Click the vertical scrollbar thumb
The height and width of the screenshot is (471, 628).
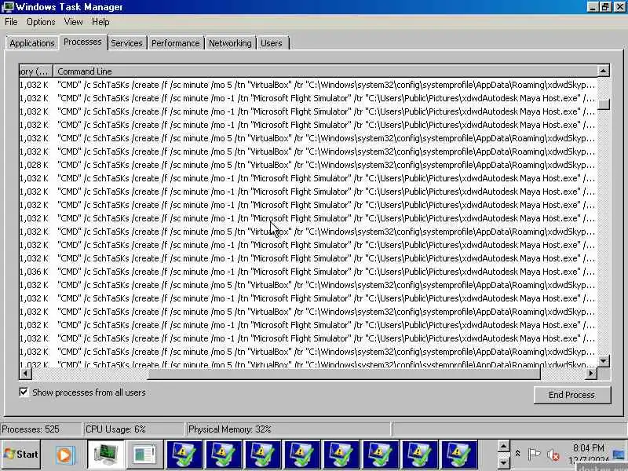604,104
